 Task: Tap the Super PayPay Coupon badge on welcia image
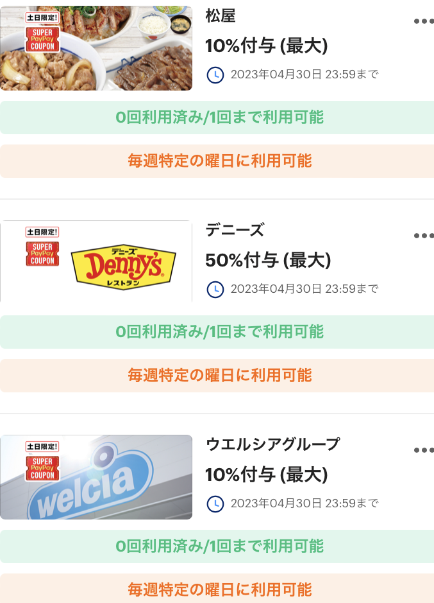pyautogui.click(x=43, y=468)
